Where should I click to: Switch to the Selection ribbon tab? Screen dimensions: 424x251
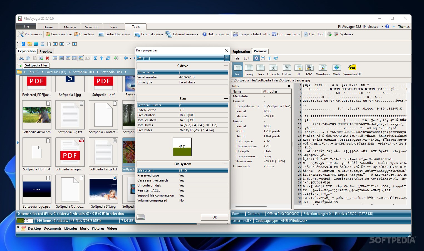click(x=92, y=27)
